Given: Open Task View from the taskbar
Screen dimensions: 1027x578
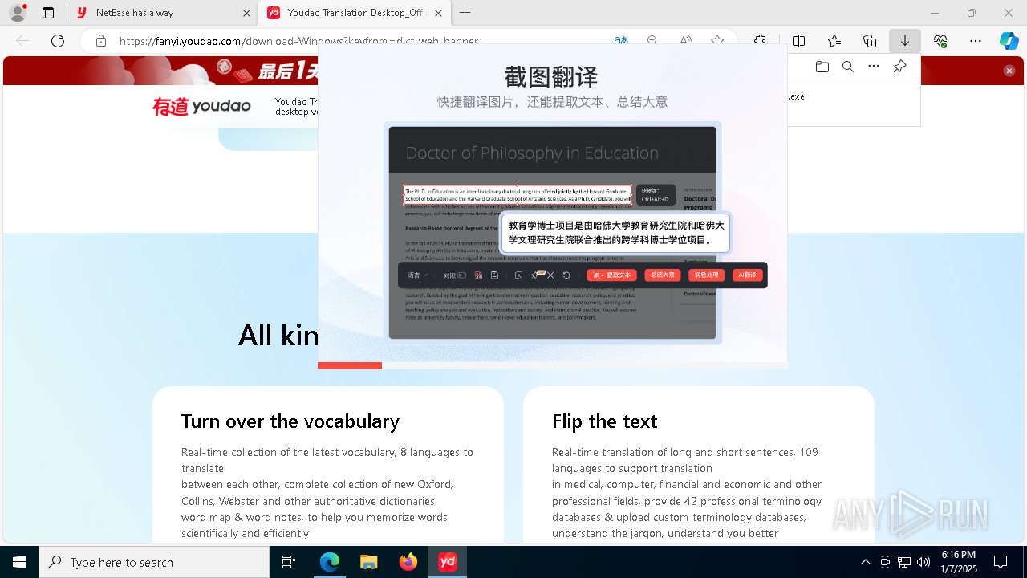Looking at the screenshot, I should pyautogui.click(x=289, y=562).
